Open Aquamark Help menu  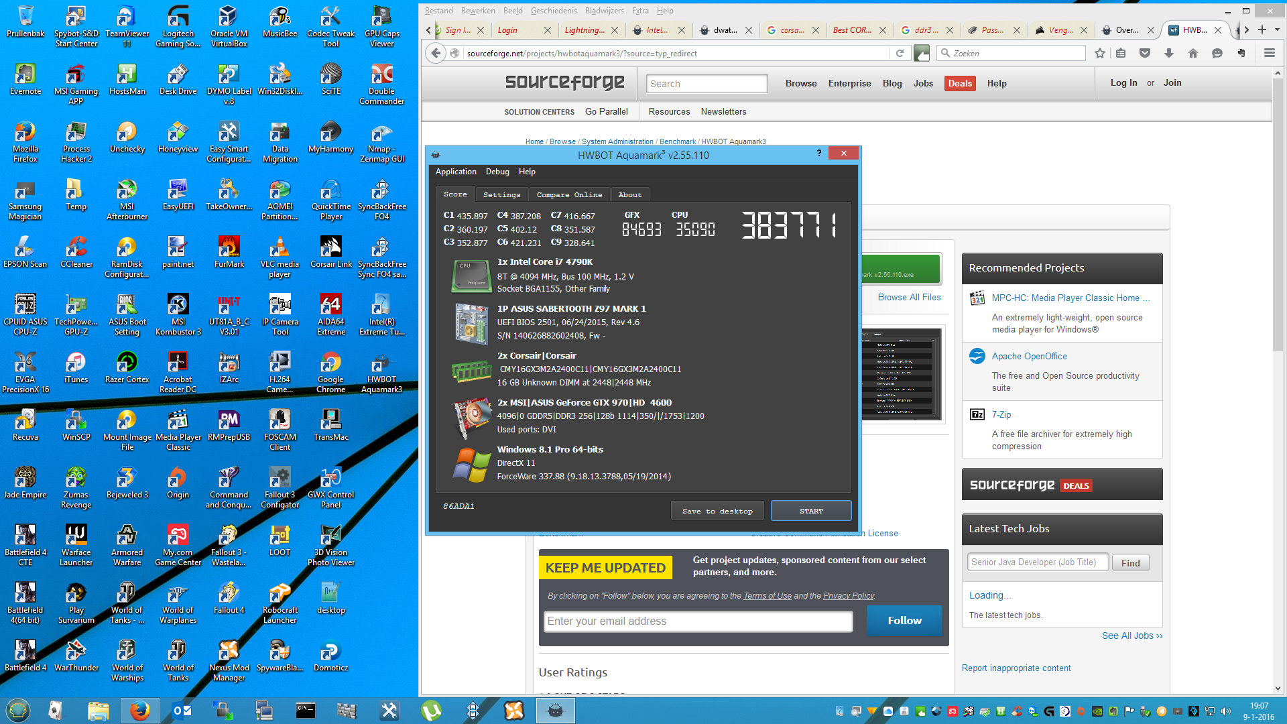(527, 172)
